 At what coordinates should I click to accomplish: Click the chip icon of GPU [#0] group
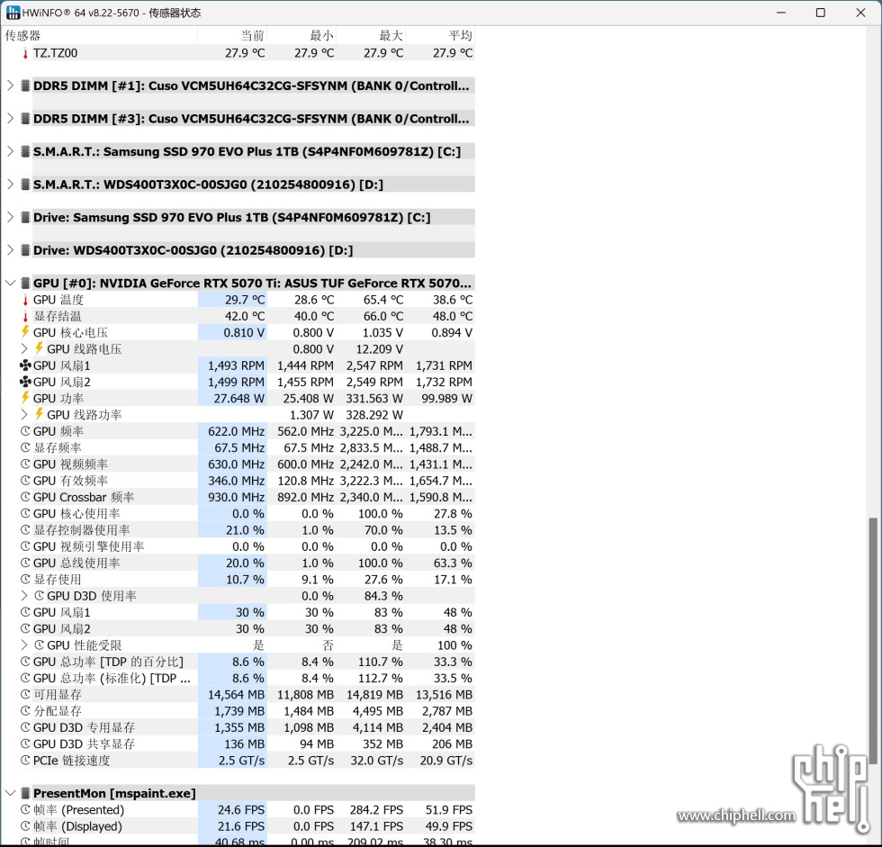click(x=25, y=283)
